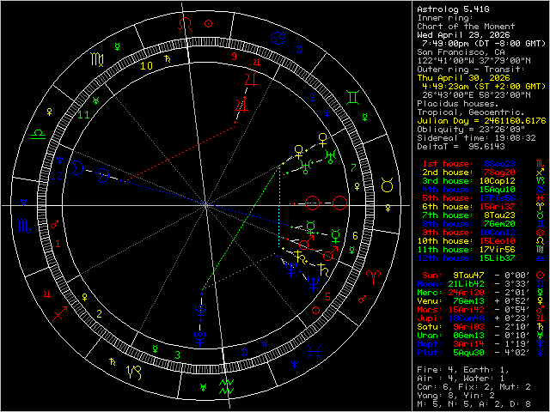This screenshot has height=412, width=550.
Task: Select the yellow Taurus sign on zodiac ring
Action: (387, 185)
